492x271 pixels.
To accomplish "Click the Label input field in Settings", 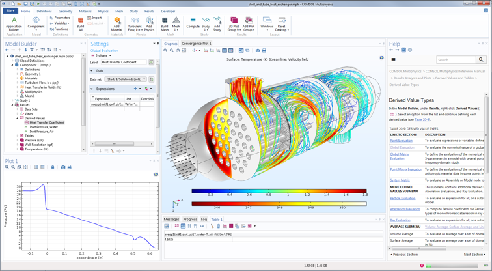I will (x=124, y=62).
